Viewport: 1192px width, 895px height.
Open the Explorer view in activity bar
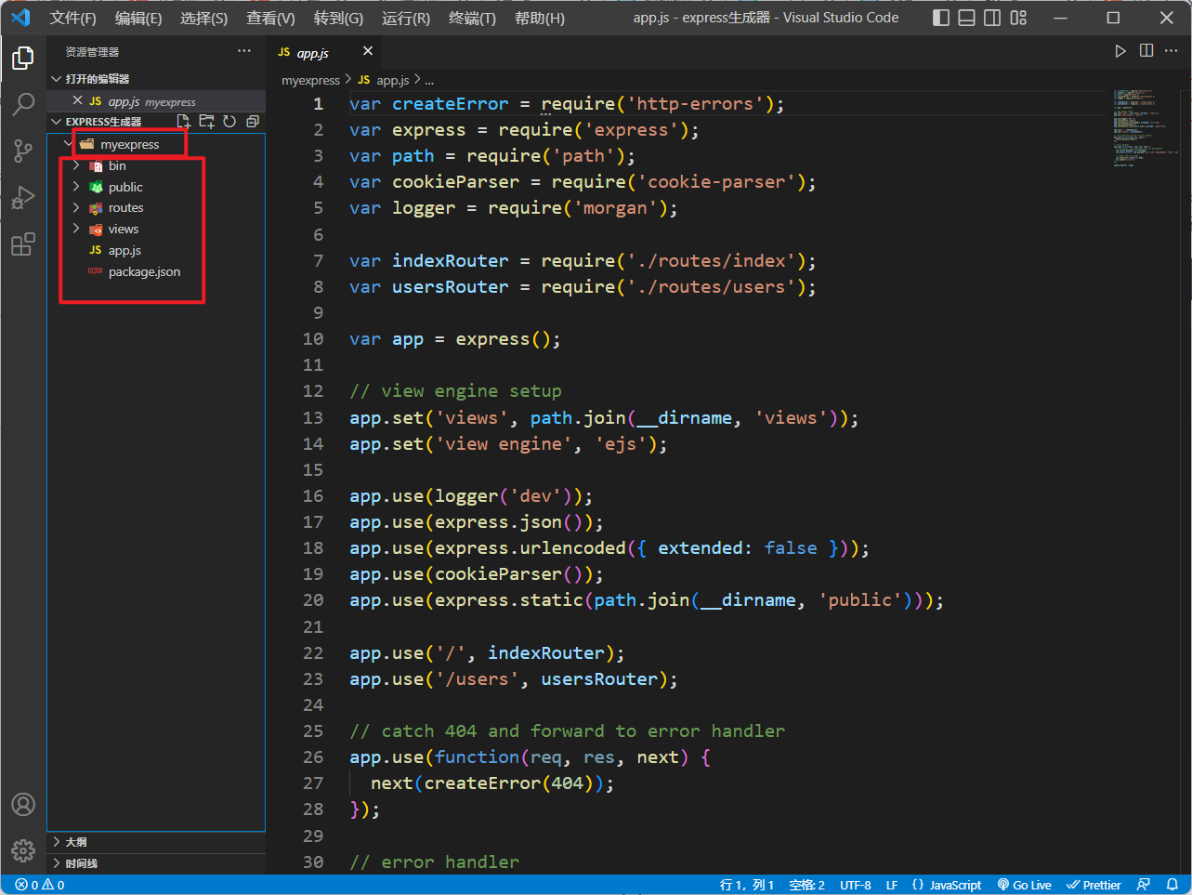coord(23,59)
